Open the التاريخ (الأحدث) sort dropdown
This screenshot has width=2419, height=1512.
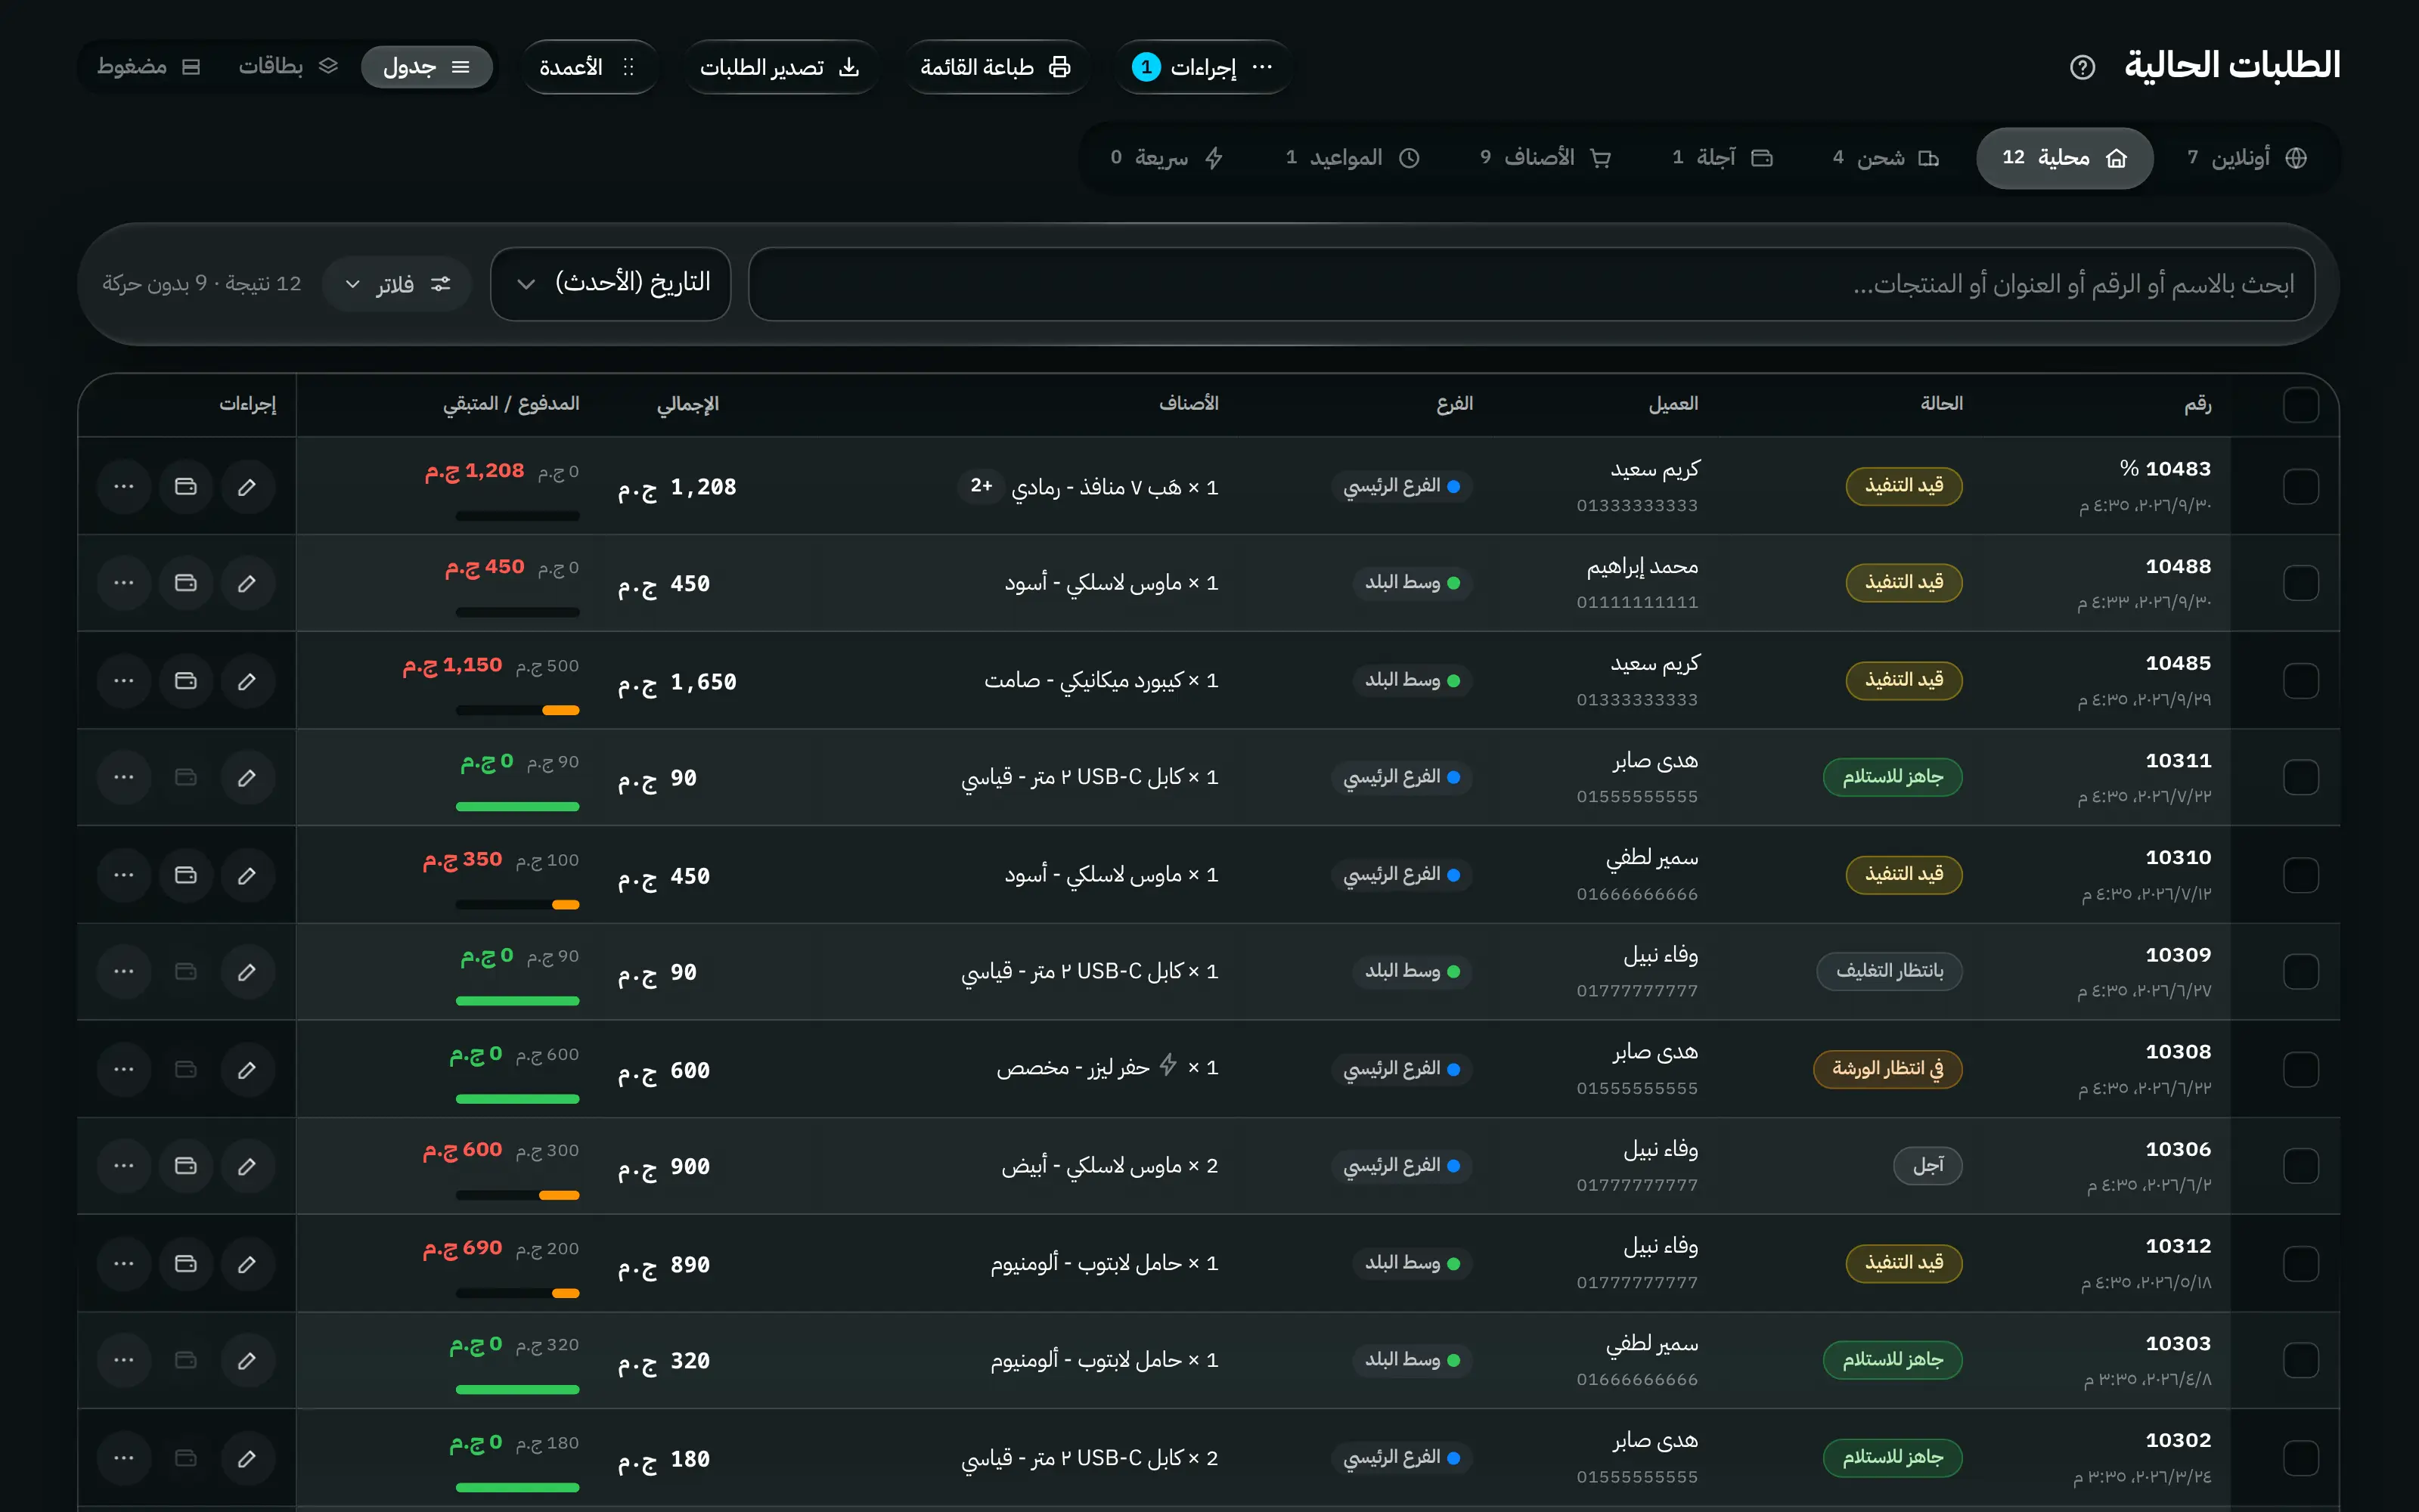611,284
